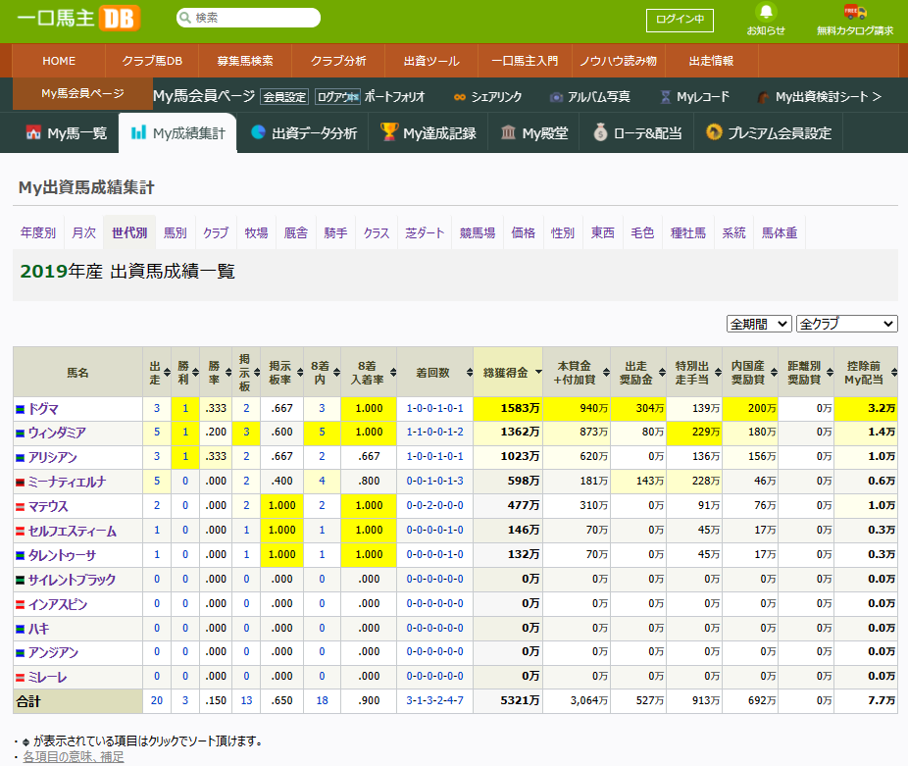Screen dimensions: 908x766
Task: Switch to 種牡馬 tab
Action: point(688,232)
